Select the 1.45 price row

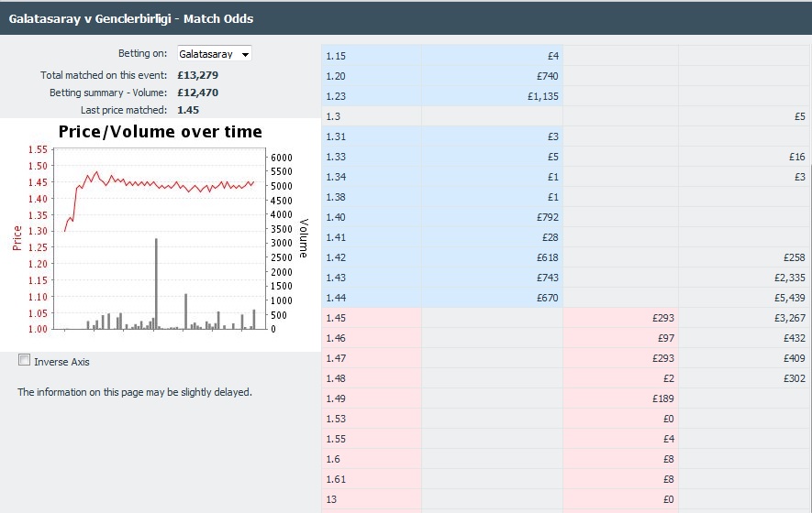[x=566, y=318]
